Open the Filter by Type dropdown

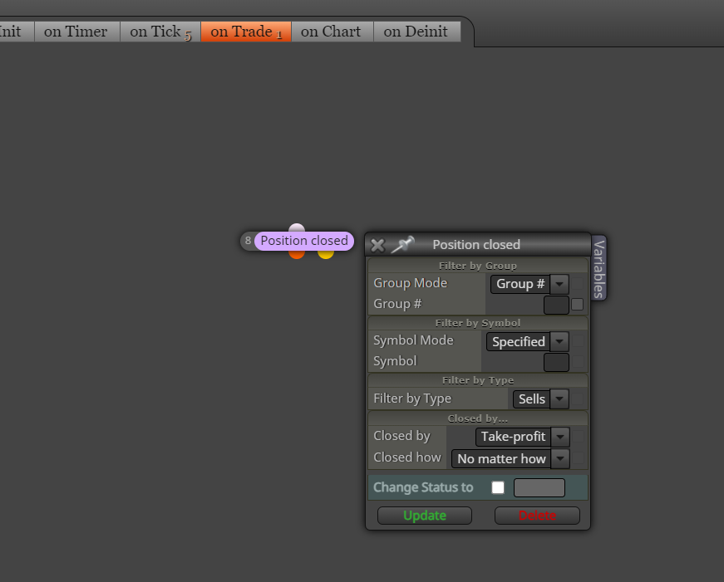click(x=541, y=399)
